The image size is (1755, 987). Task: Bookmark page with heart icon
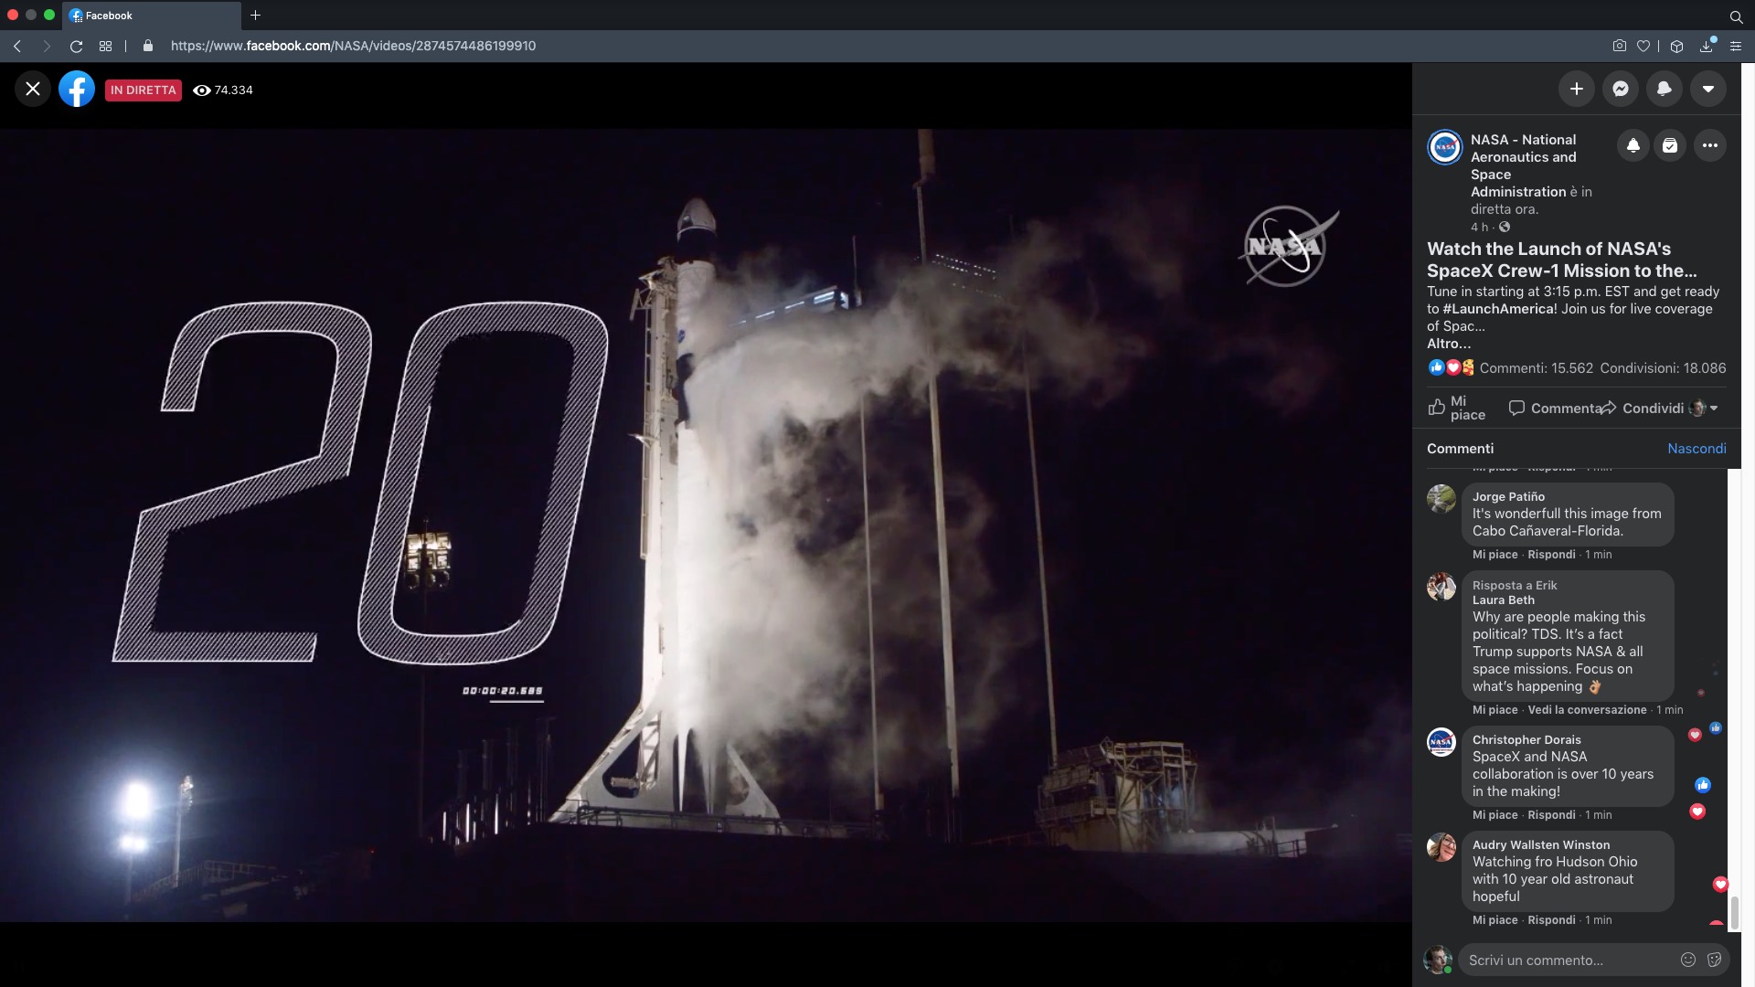(x=1643, y=46)
